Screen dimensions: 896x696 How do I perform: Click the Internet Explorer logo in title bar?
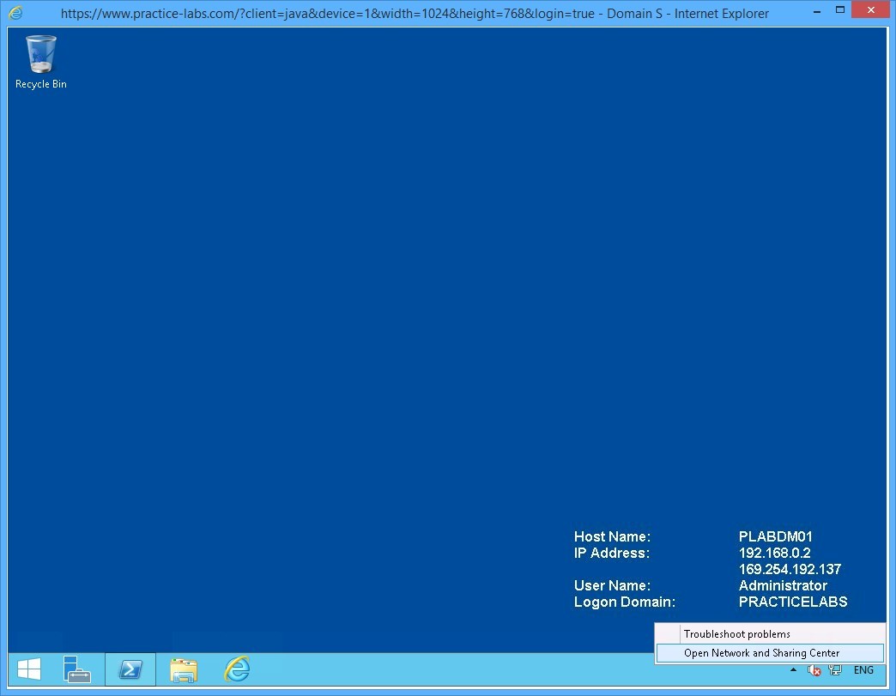pos(15,13)
